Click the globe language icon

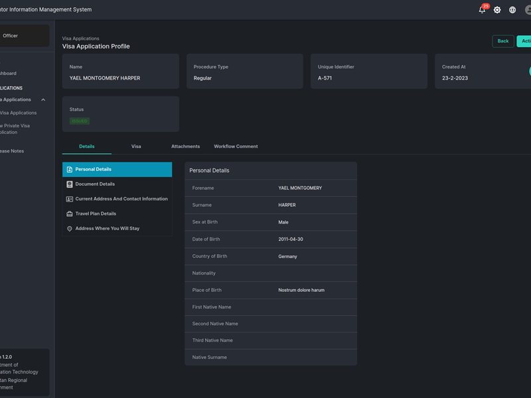512,10
